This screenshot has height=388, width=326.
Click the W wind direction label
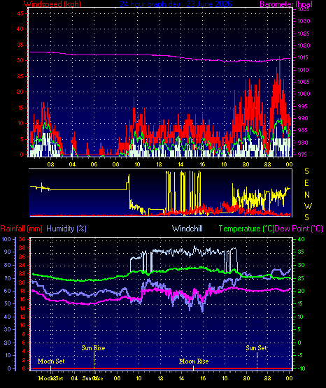click(308, 206)
